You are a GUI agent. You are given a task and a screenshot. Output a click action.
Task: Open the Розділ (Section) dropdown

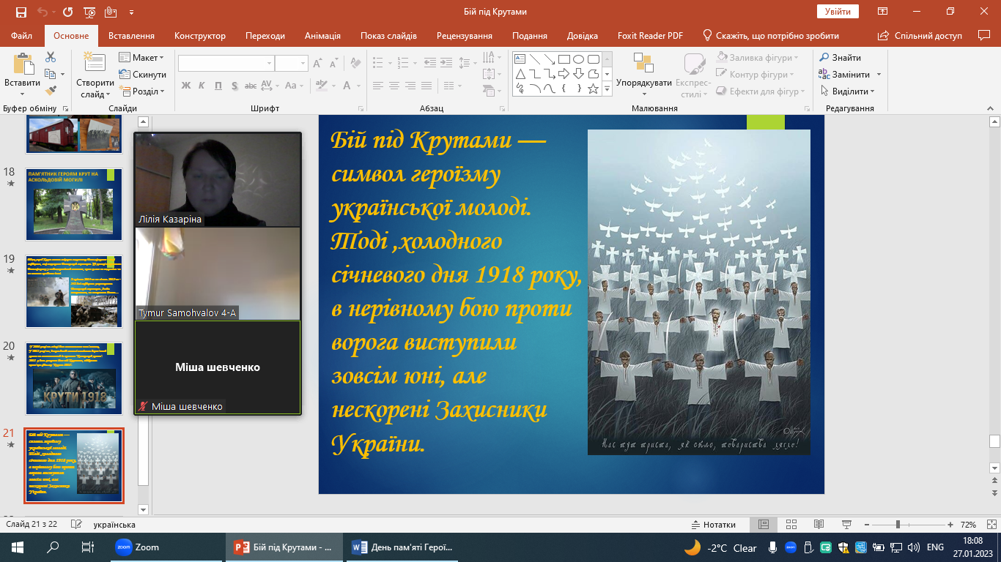142,91
